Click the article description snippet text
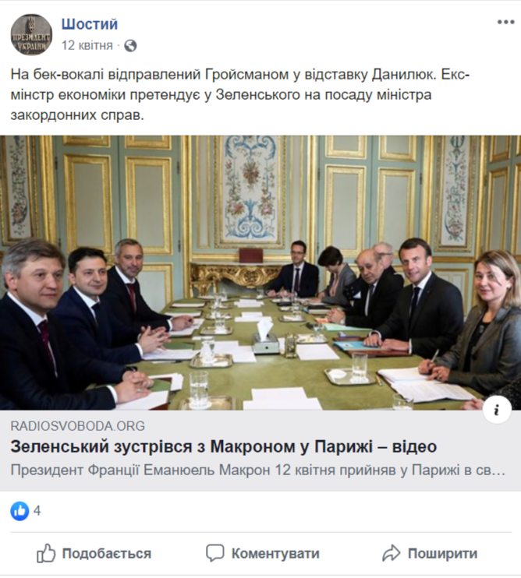Image resolution: width=521 pixels, height=578 pixels. tap(257, 471)
